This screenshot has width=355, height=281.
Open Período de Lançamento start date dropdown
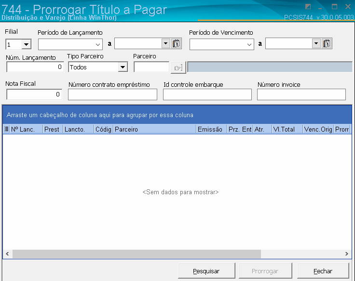pos(98,44)
